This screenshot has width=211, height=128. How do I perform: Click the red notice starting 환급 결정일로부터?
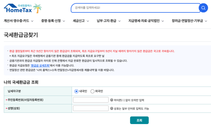coord(92,51)
